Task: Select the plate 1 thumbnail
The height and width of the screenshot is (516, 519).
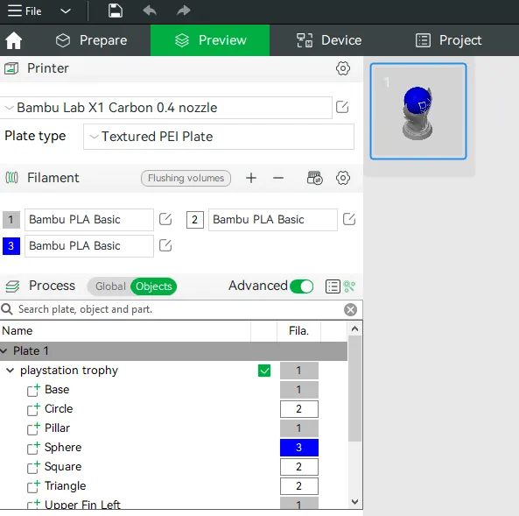Action: click(x=418, y=111)
